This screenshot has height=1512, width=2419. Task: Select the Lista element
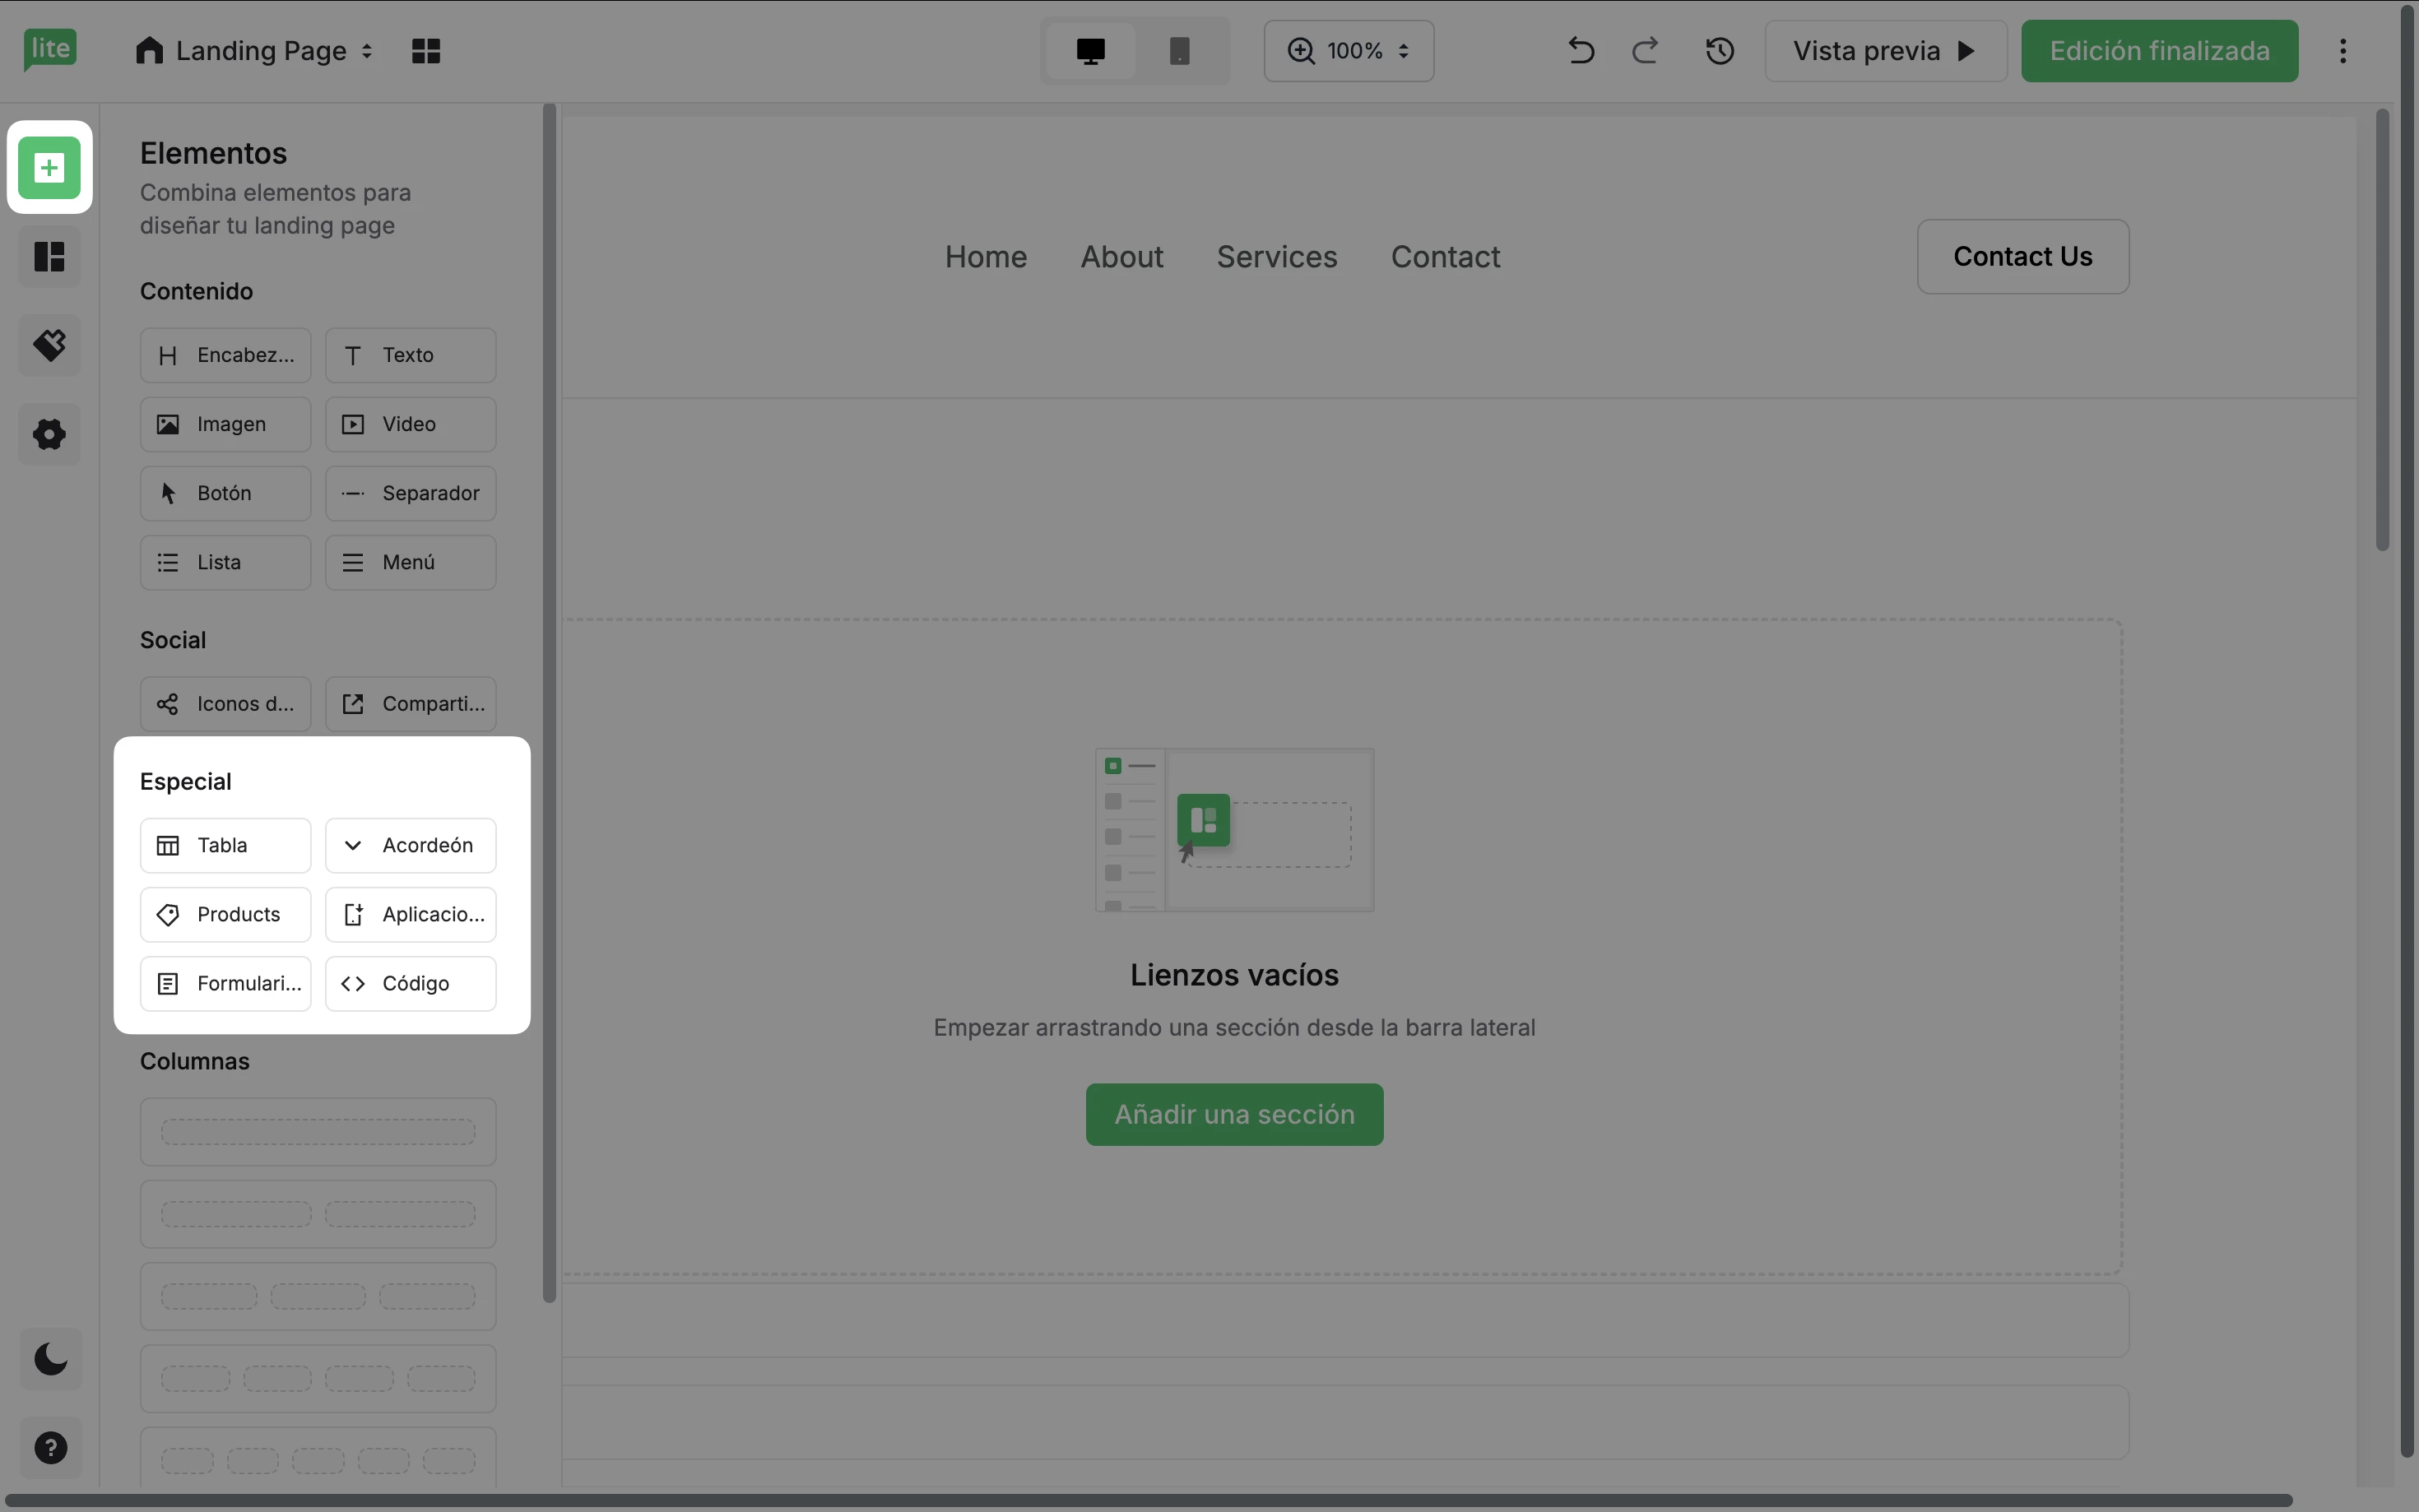click(x=225, y=562)
